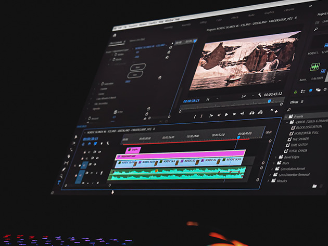Open the Window menu in menu bar
Viewport: 328px width, 246px height.
tap(168, 20)
